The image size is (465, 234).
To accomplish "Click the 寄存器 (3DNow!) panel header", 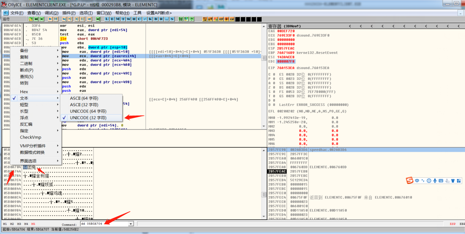I will [366, 26].
